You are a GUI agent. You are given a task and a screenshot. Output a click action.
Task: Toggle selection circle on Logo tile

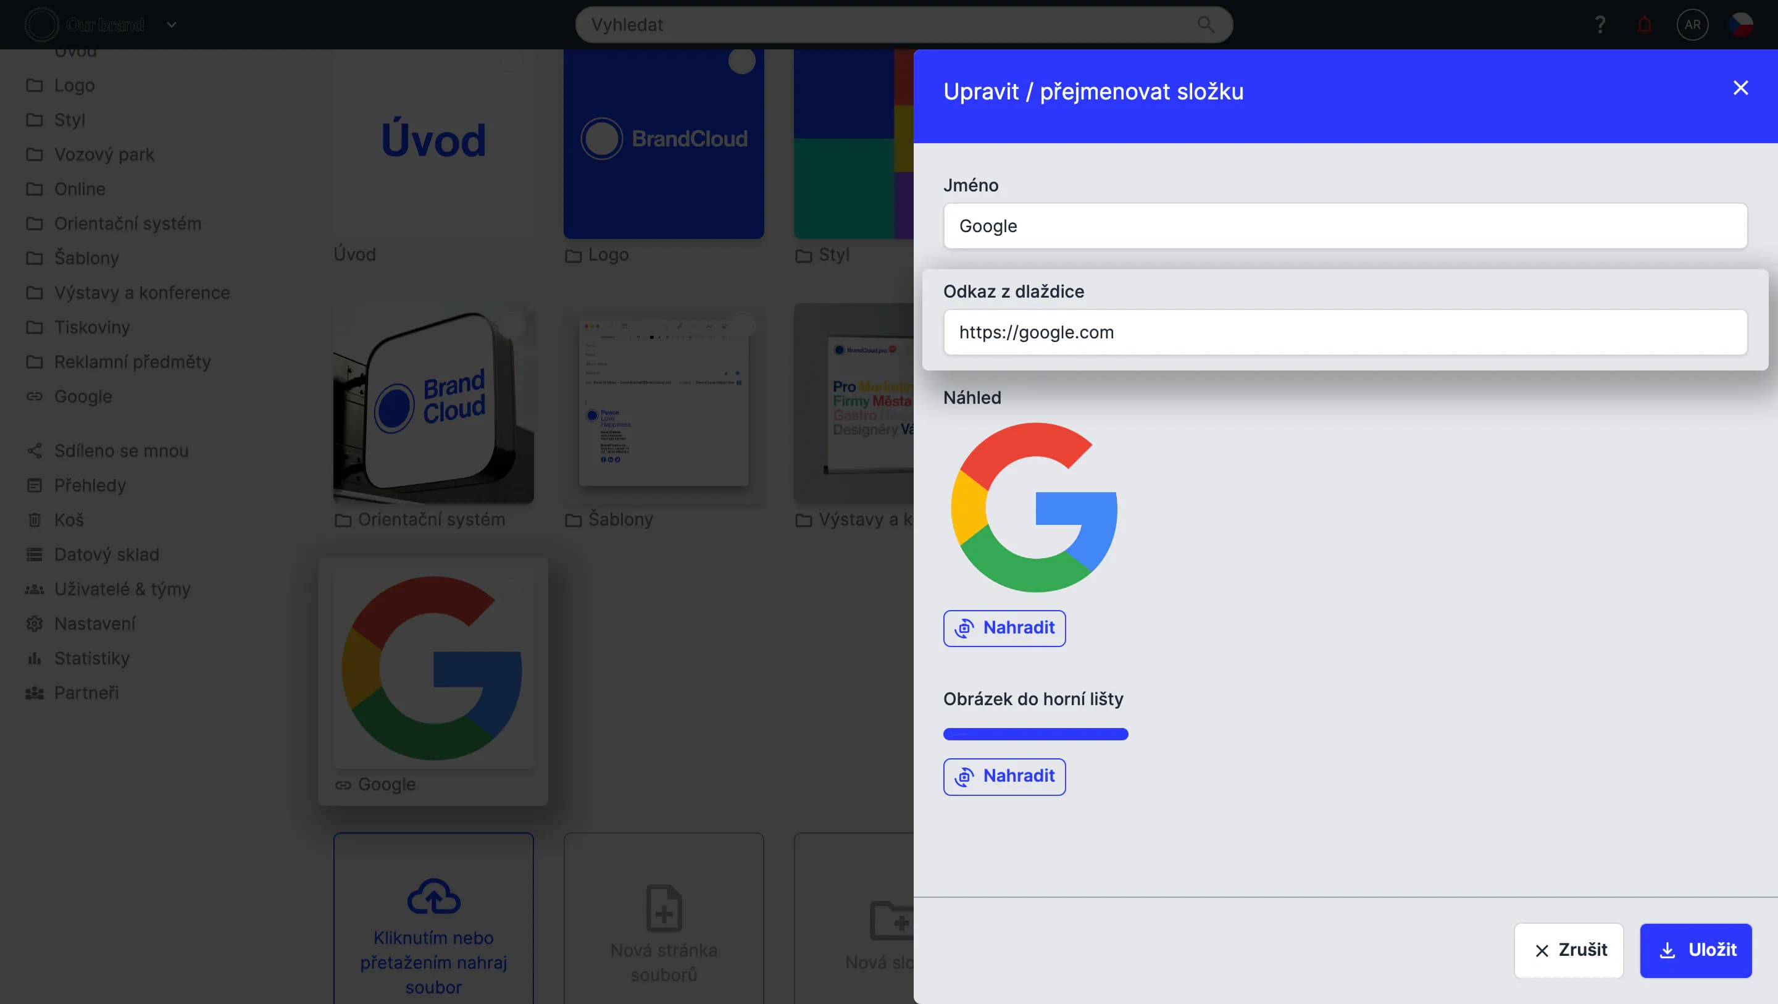click(741, 62)
